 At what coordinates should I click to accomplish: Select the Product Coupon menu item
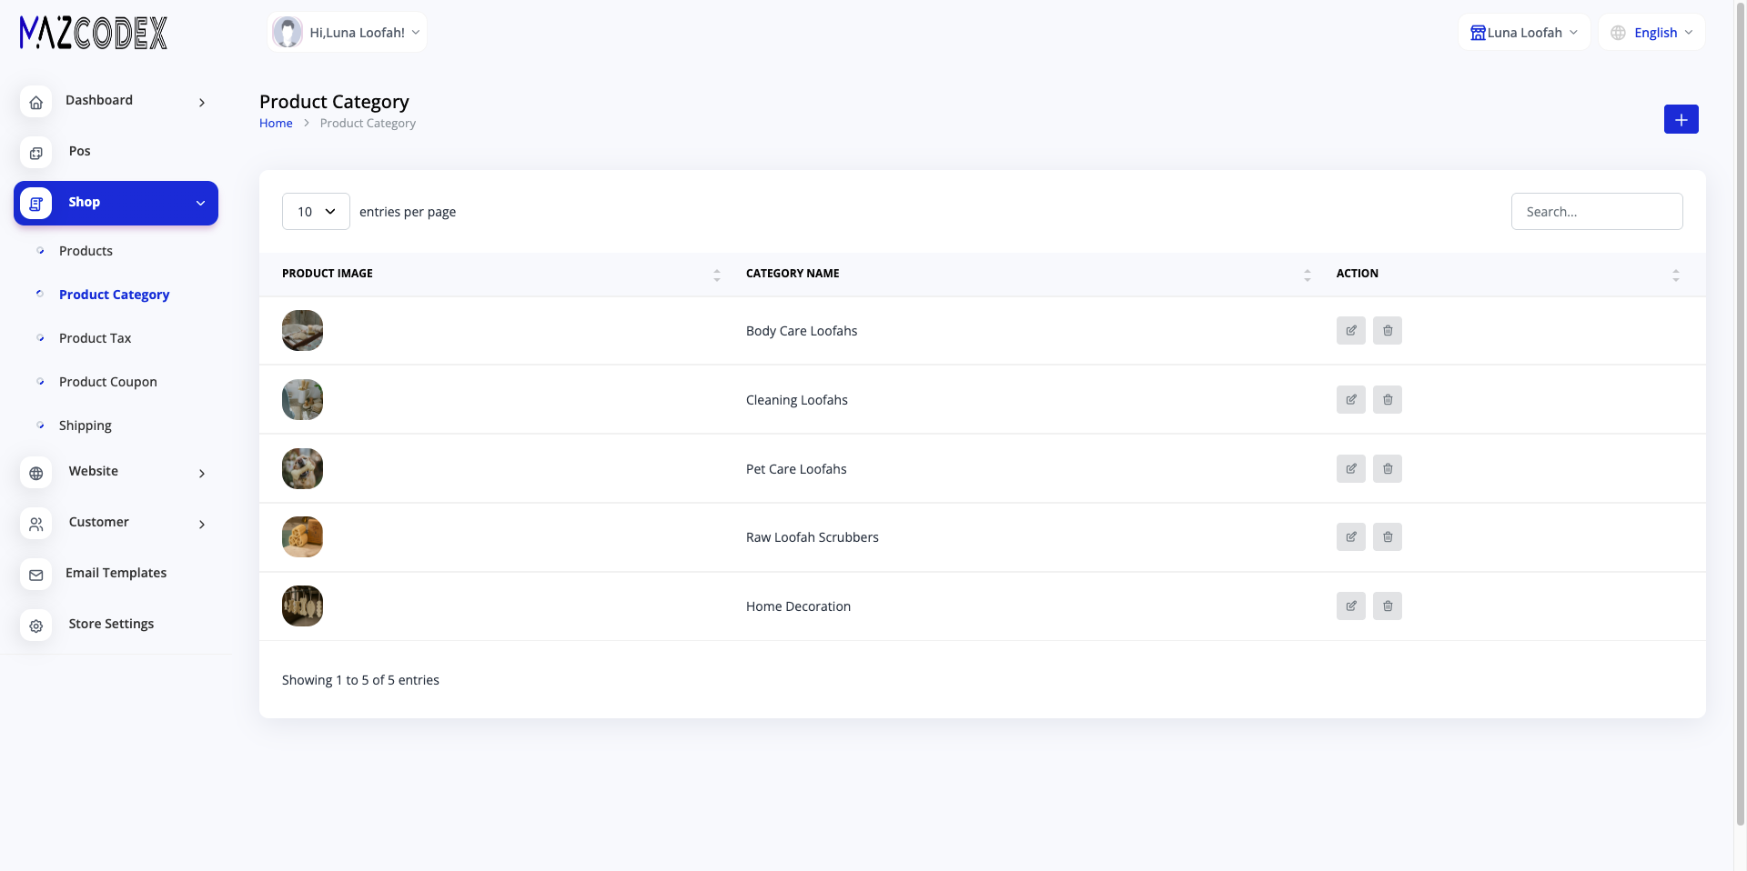[107, 382]
